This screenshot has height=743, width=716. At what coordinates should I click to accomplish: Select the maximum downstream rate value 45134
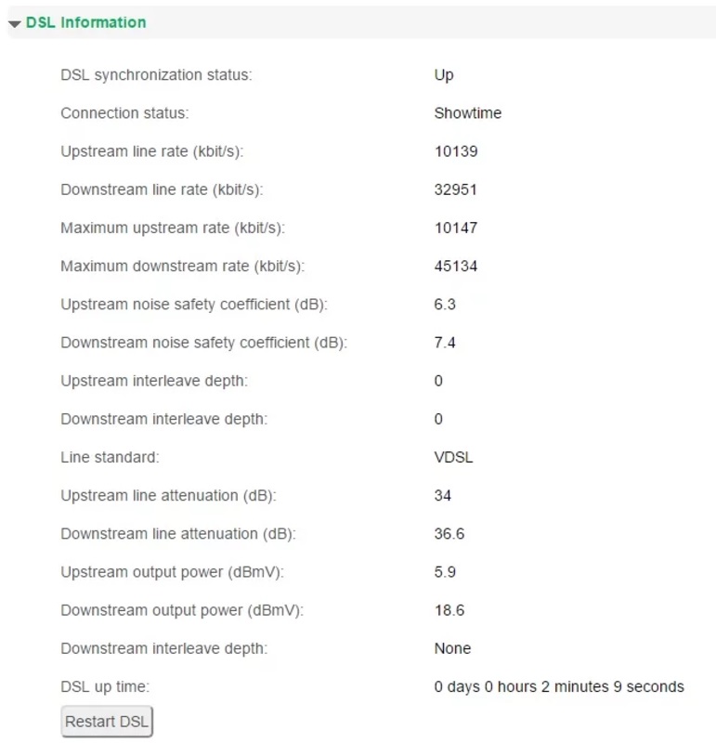[456, 267]
